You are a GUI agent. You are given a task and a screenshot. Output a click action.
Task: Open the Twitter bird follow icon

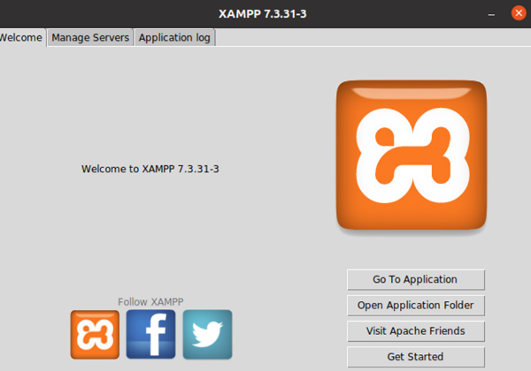click(208, 335)
